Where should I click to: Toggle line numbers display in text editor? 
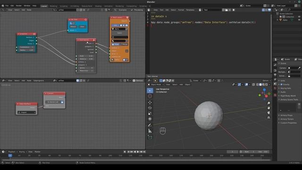click(x=263, y=10)
